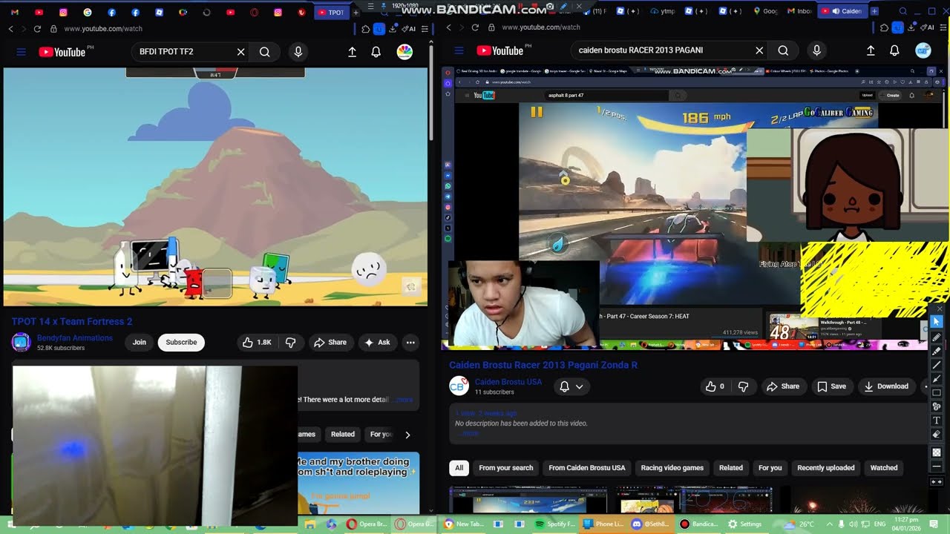This screenshot has height=534, width=950.
Task: Select 'Related' chip in left window
Action: [343, 435]
